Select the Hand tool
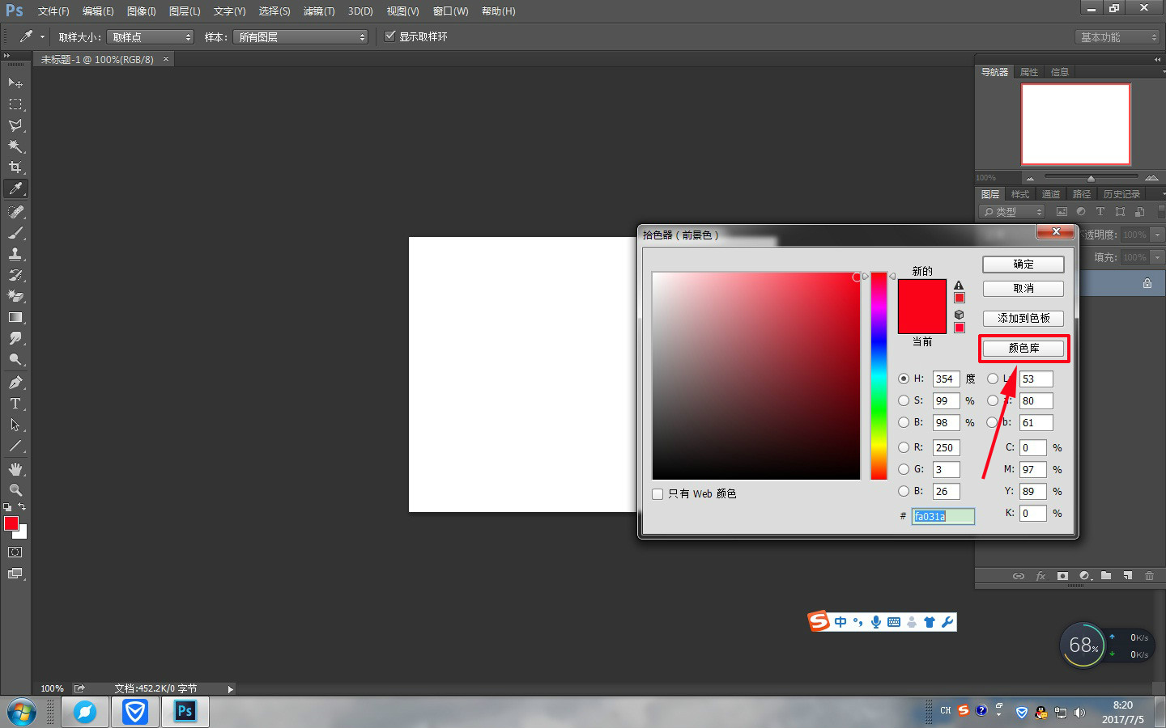The image size is (1166, 728). (x=15, y=469)
